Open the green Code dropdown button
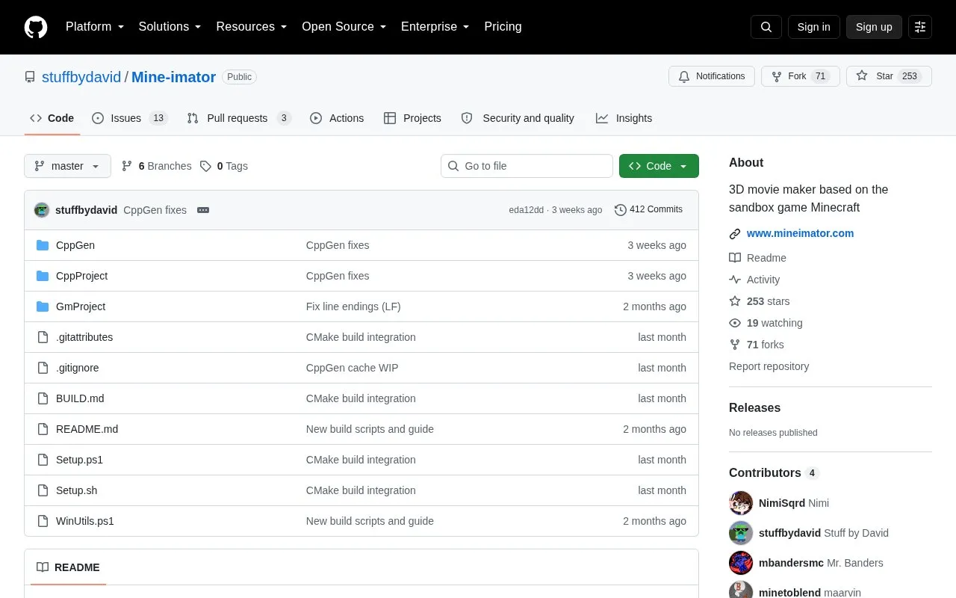 (x=659, y=166)
